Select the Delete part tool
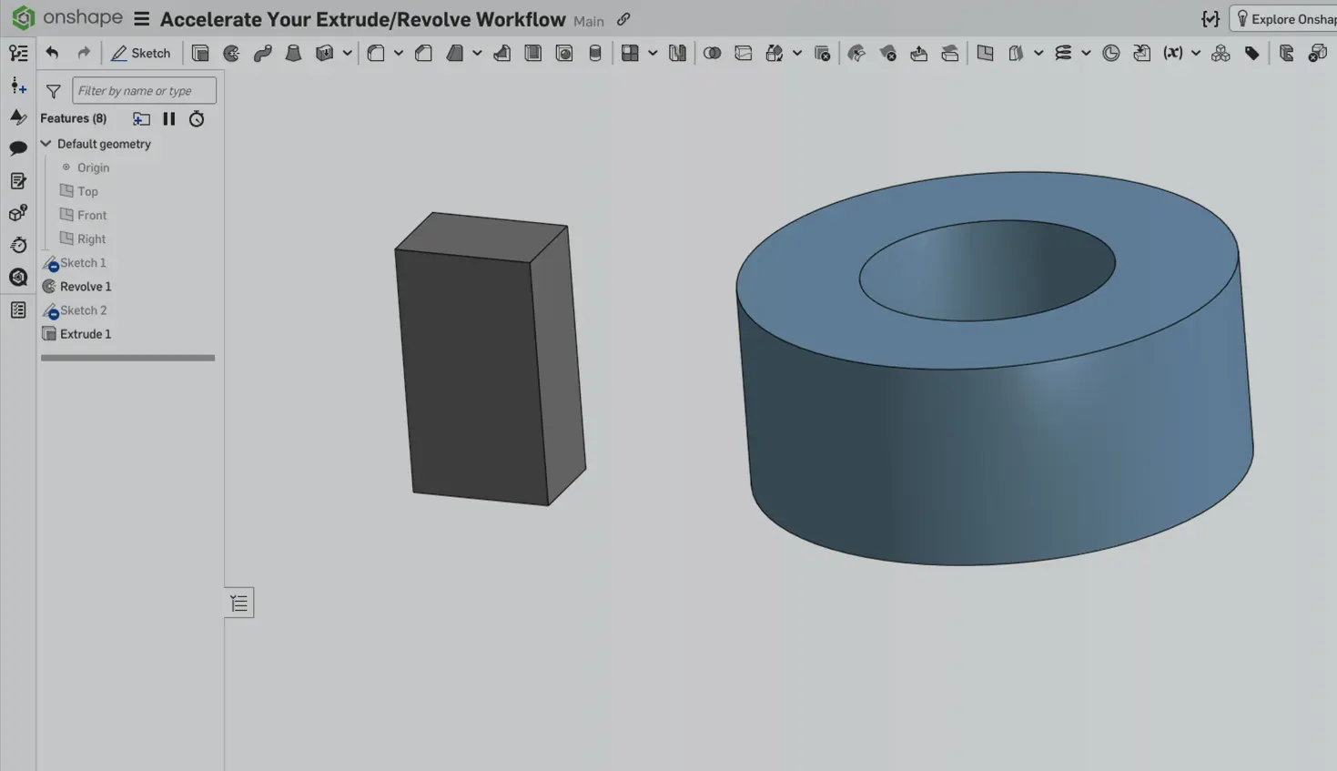 tap(822, 53)
